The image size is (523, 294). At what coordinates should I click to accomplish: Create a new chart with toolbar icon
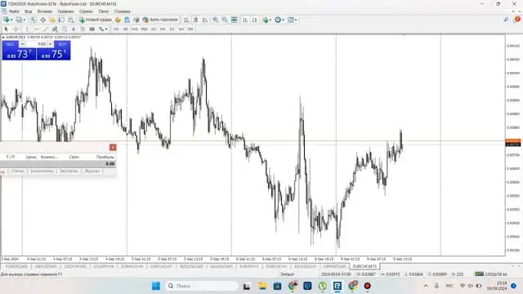[x=7, y=20]
